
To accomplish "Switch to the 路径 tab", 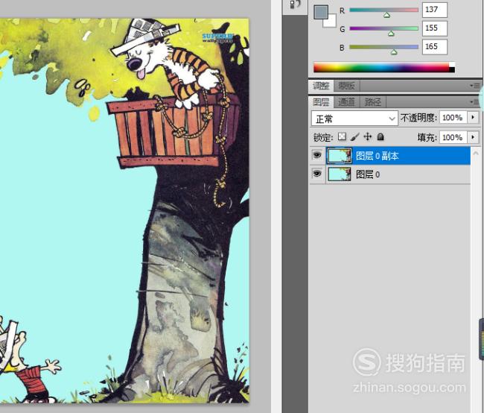I will (373, 101).
